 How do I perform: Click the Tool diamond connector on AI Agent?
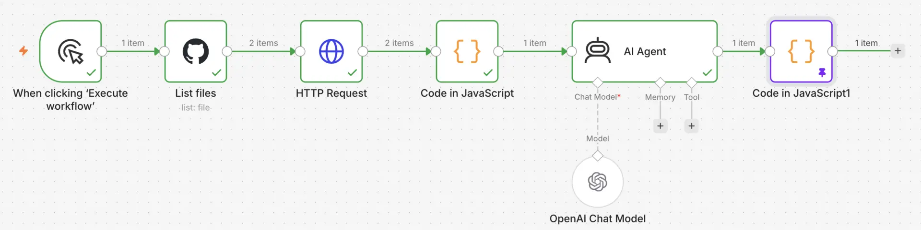pos(691,82)
